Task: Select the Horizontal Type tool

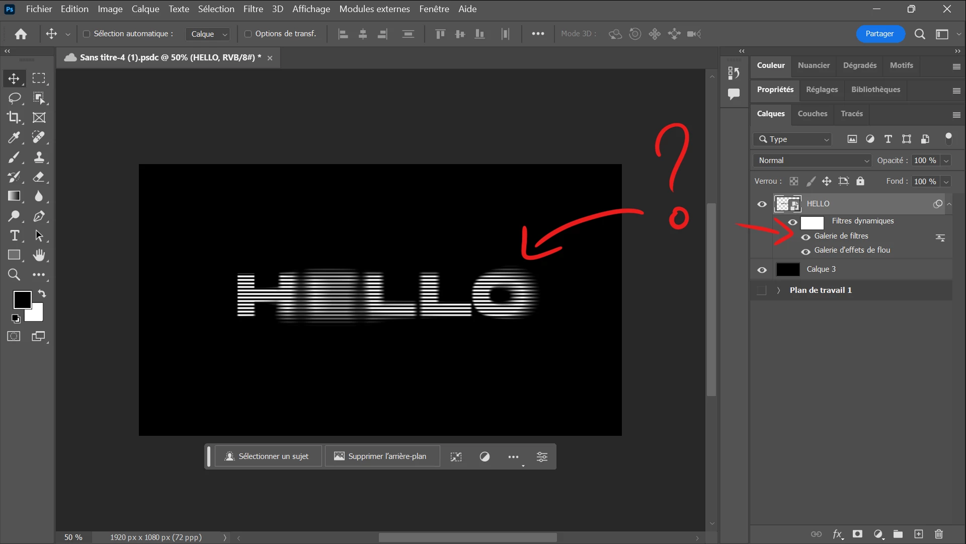Action: (x=14, y=236)
